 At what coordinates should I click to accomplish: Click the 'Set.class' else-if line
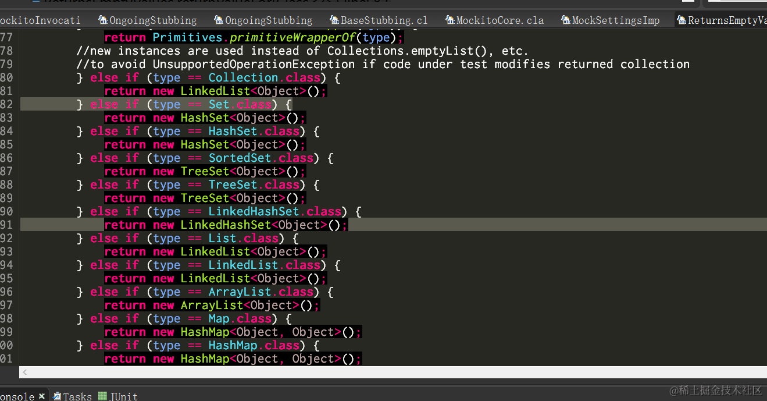[184, 104]
